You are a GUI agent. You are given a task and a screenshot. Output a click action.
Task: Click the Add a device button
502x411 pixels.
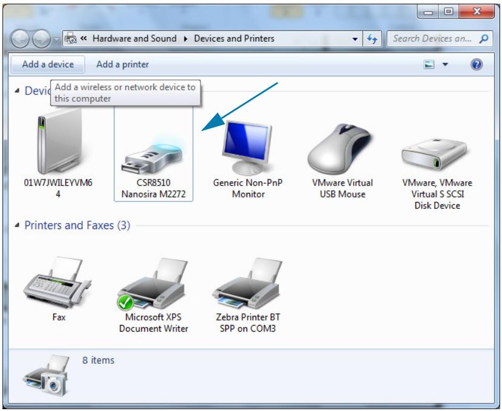coord(48,64)
